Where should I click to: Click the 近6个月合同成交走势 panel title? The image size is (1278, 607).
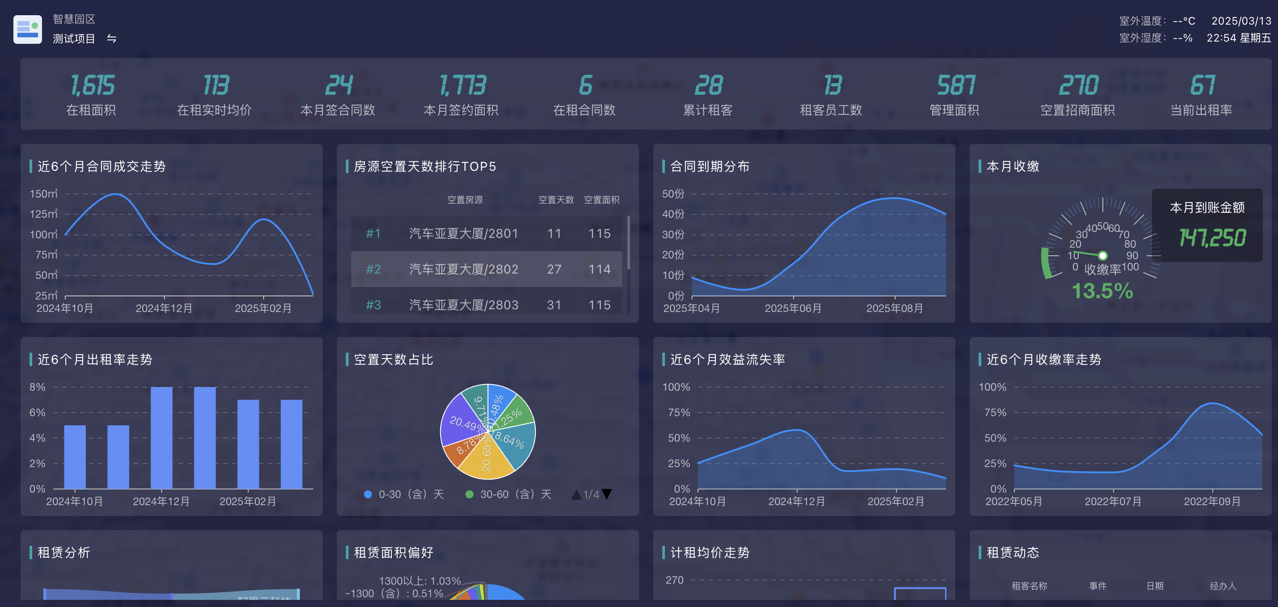102,166
